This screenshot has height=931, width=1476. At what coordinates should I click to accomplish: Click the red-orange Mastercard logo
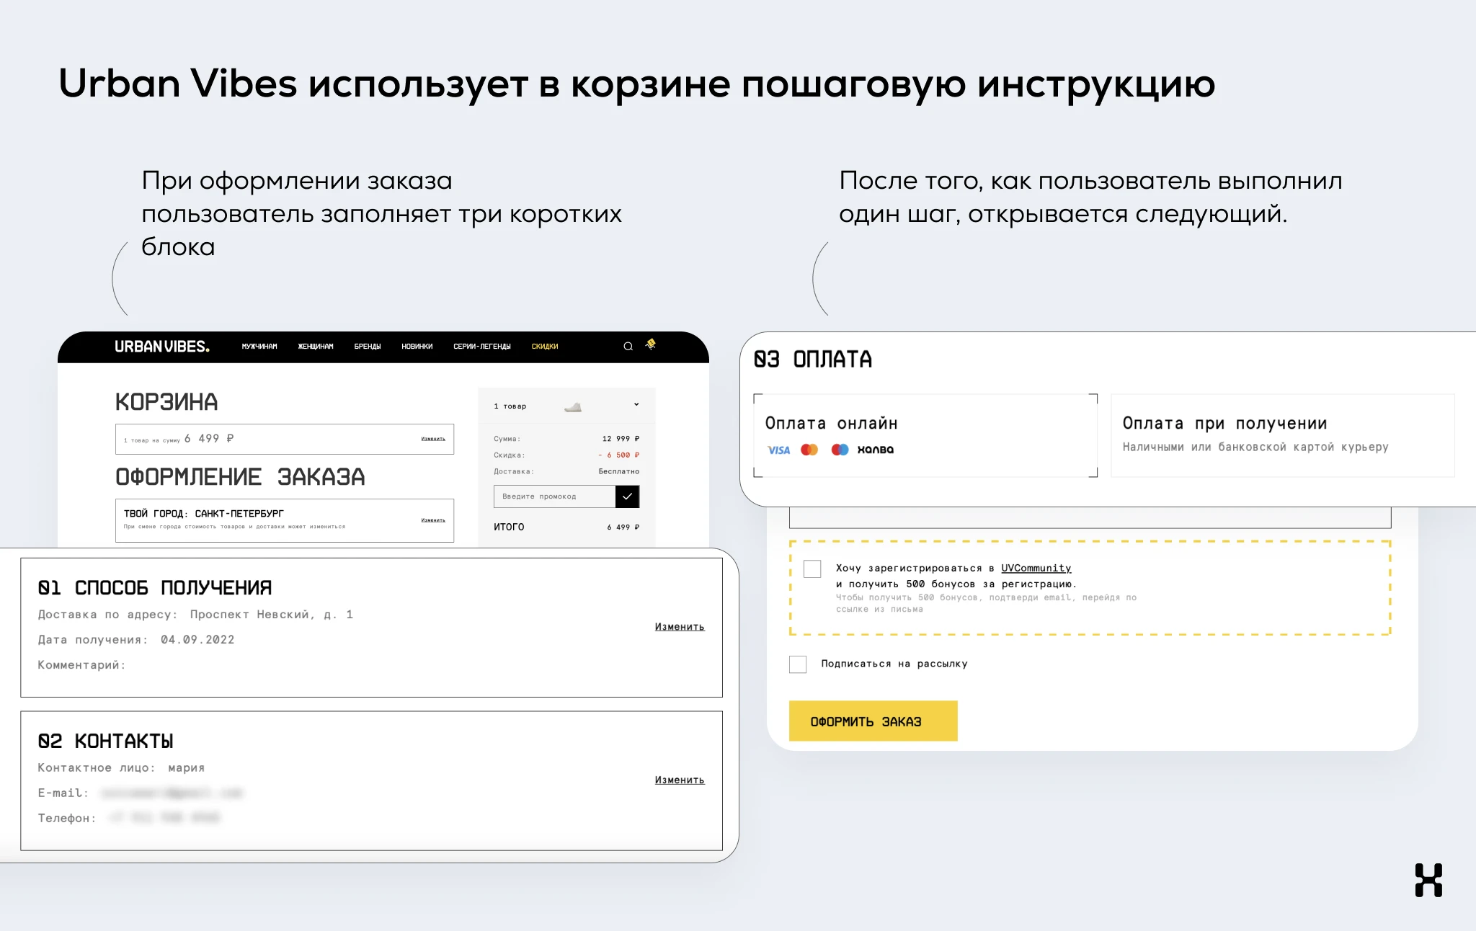click(809, 450)
